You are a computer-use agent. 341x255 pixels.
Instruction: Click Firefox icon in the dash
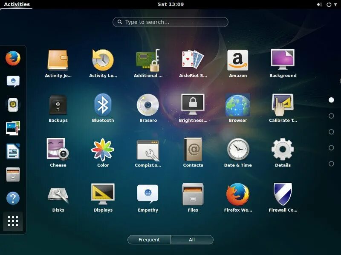[13, 58]
